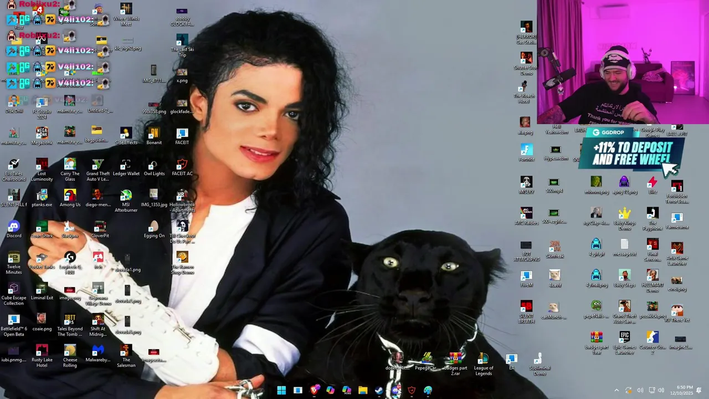The width and height of the screenshot is (709, 399).
Task: Launch the CloverPit game shortcut
Action: (100, 229)
